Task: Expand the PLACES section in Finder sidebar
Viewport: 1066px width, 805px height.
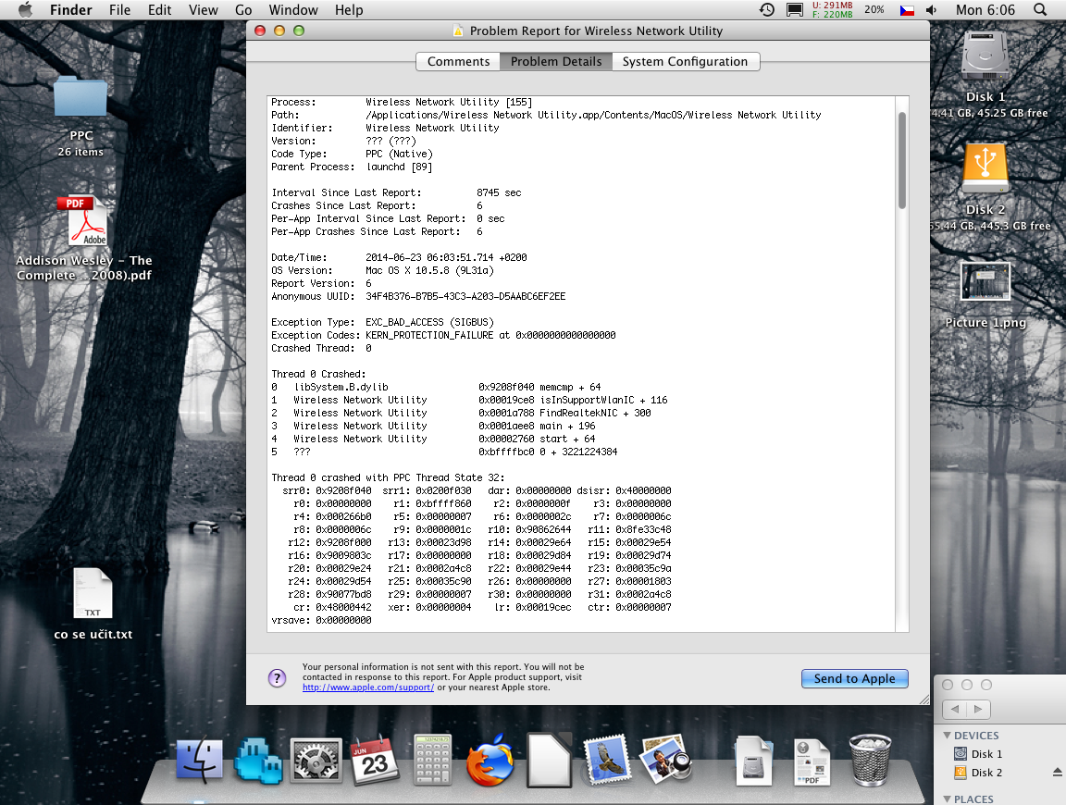Action: pyautogui.click(x=947, y=799)
